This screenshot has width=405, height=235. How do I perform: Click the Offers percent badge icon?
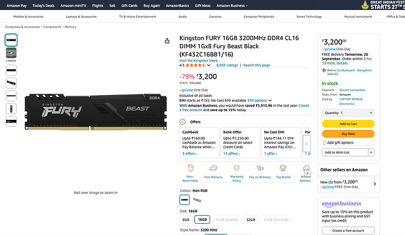click(183, 122)
